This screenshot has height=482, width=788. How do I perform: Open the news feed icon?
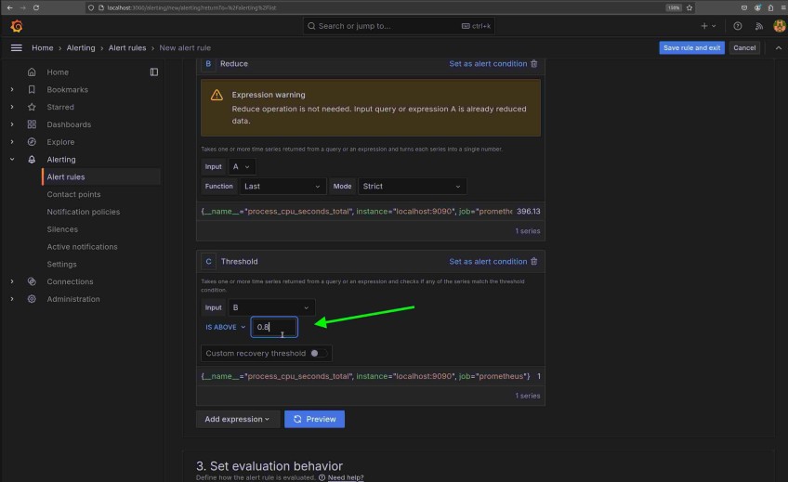pyautogui.click(x=758, y=26)
